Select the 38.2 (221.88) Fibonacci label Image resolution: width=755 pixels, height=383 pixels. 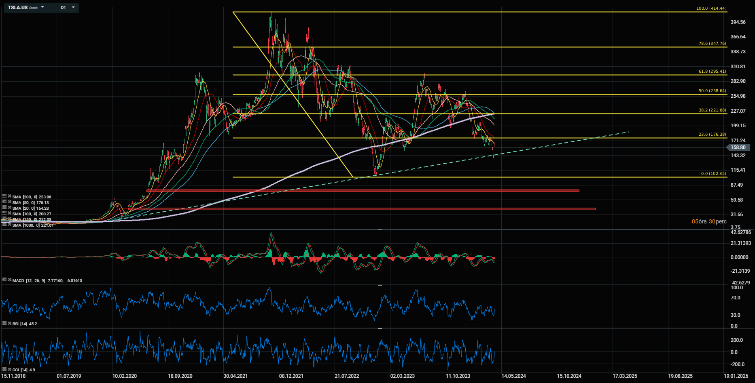pyautogui.click(x=712, y=110)
